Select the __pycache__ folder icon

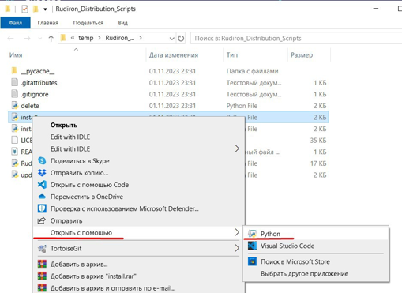[14, 71]
